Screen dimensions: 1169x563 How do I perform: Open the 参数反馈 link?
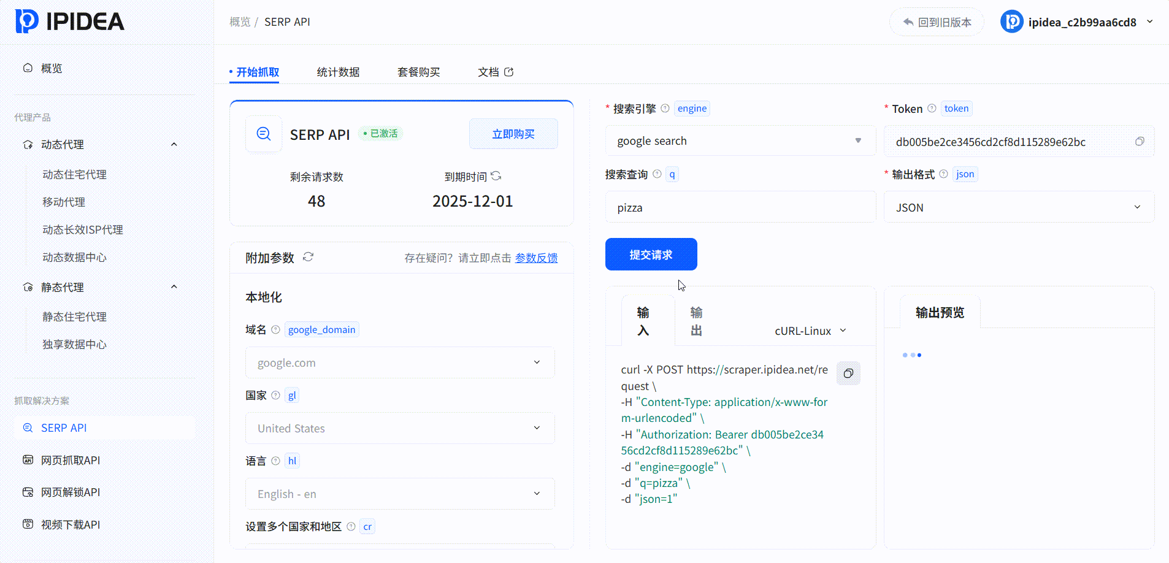pos(536,258)
